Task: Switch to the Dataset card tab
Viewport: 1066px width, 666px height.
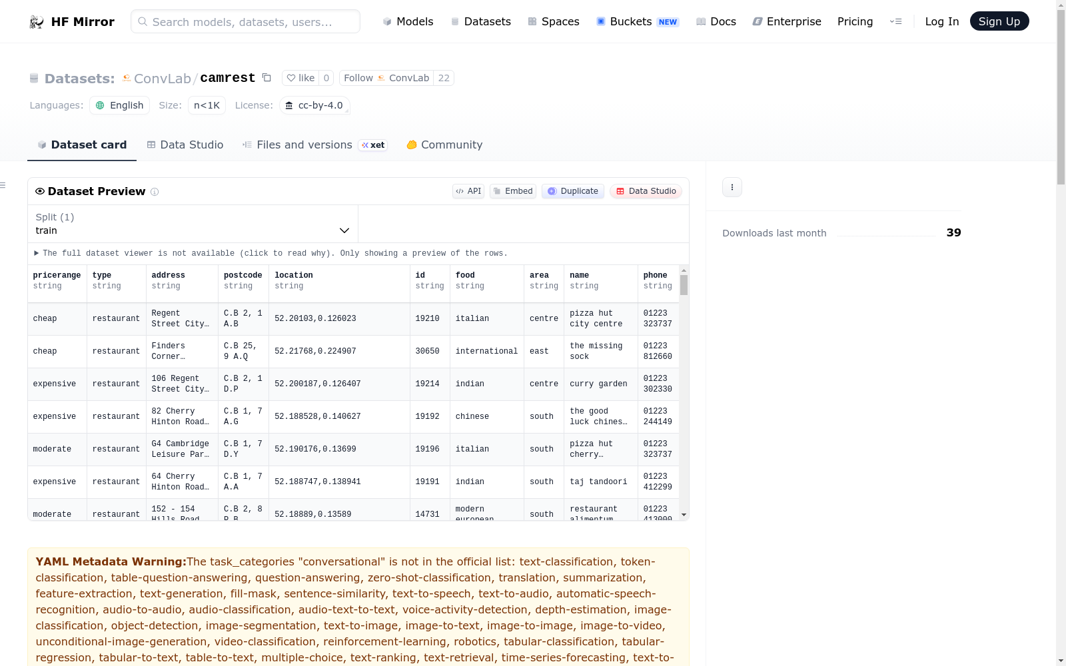Action: click(82, 145)
